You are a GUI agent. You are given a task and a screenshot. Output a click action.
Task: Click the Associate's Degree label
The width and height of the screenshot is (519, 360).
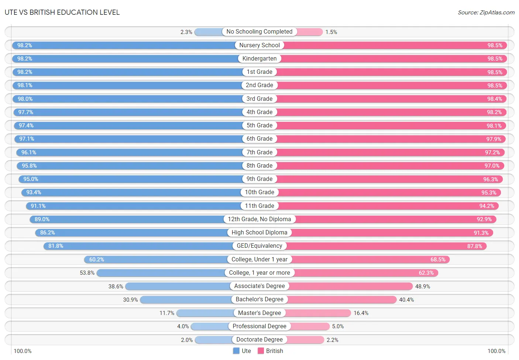[x=259, y=286]
